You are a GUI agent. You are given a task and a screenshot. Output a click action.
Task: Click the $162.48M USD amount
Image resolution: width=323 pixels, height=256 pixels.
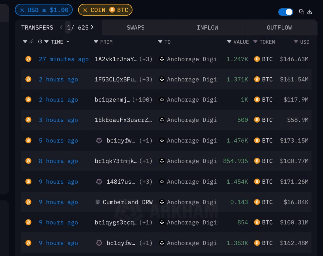point(294,243)
